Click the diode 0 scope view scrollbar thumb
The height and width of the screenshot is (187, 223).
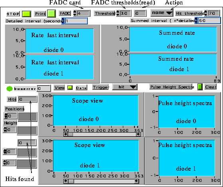click(71, 134)
